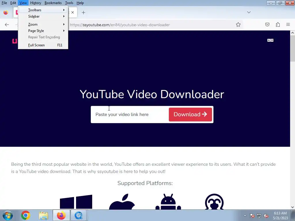Open Firefox application hamburger menu
The width and height of the screenshot is (295, 221).
288,25
